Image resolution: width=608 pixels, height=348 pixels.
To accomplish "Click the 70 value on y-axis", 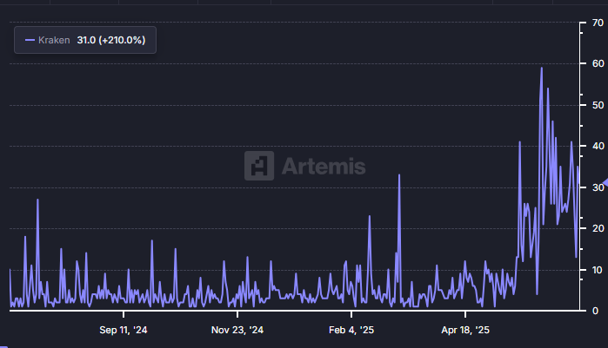I will click(598, 23).
